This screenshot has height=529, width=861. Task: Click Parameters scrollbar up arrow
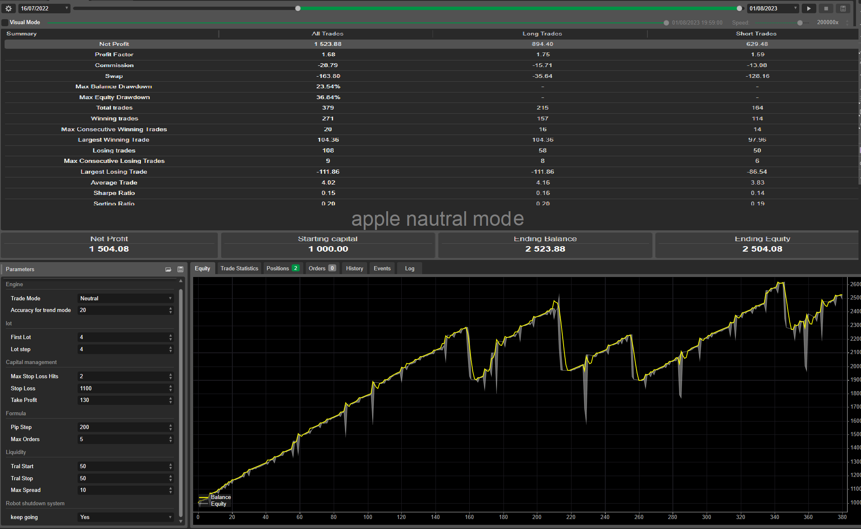tap(181, 281)
